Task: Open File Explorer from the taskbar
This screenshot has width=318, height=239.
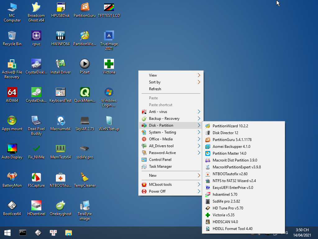Action: tap(69, 233)
